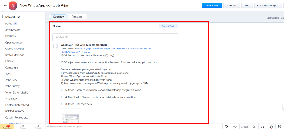Viewport: 284px width, 129px height.
Task: Click the Last Update timestamp text
Action: click(x=275, y=18)
